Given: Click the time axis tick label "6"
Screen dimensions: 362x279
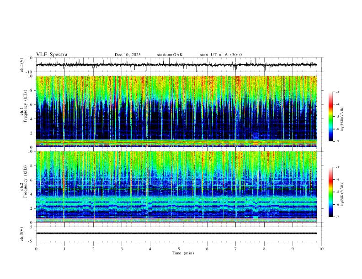Looking at the screenshot, I should [207, 249].
